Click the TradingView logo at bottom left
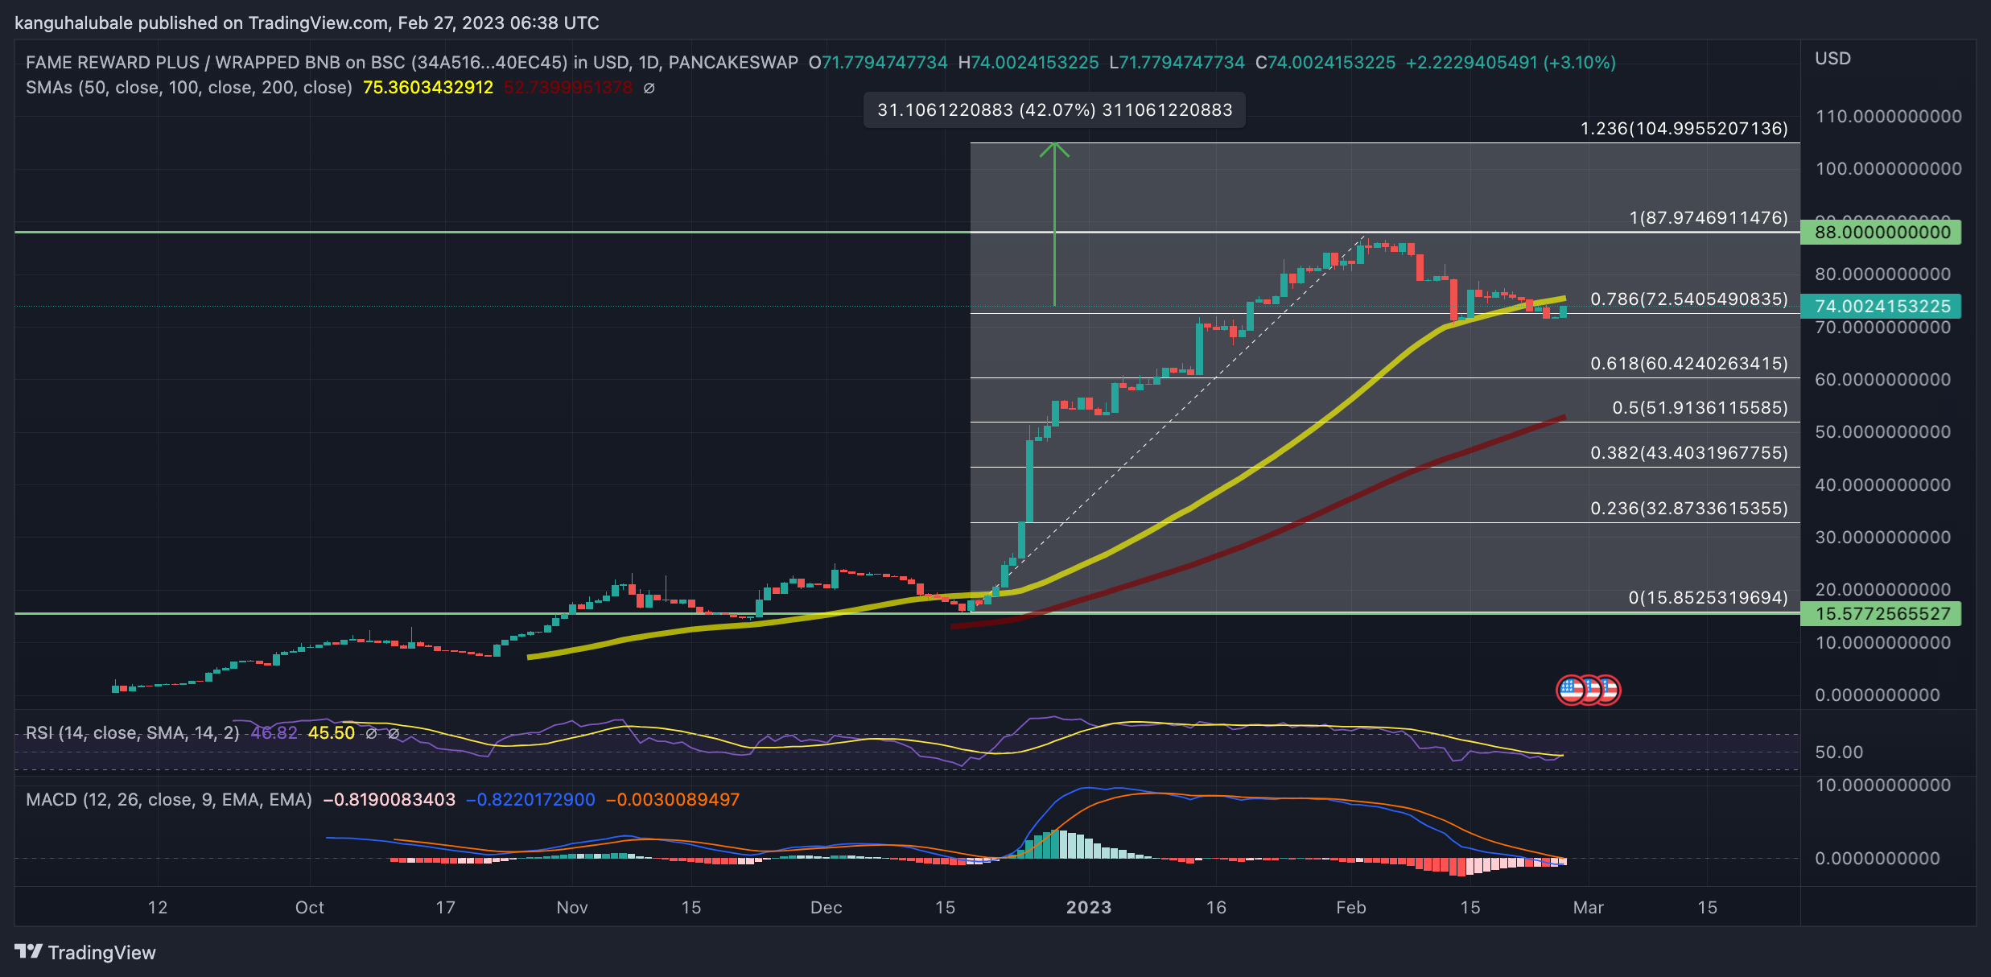Image resolution: width=1991 pixels, height=977 pixels. [x=85, y=952]
